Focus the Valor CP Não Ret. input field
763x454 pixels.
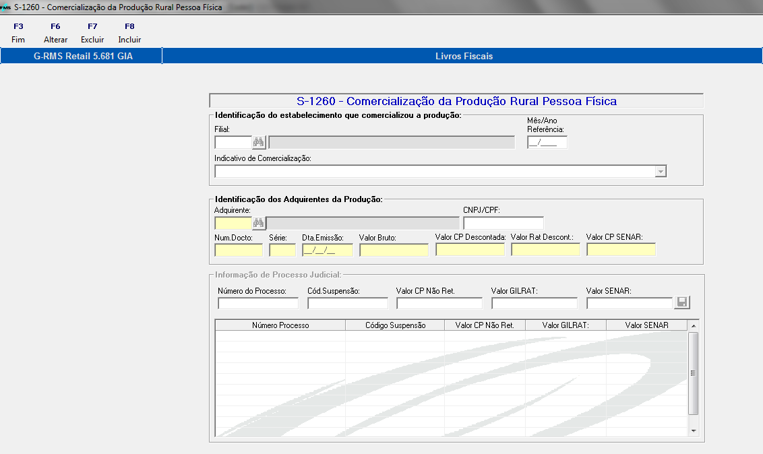(x=439, y=303)
